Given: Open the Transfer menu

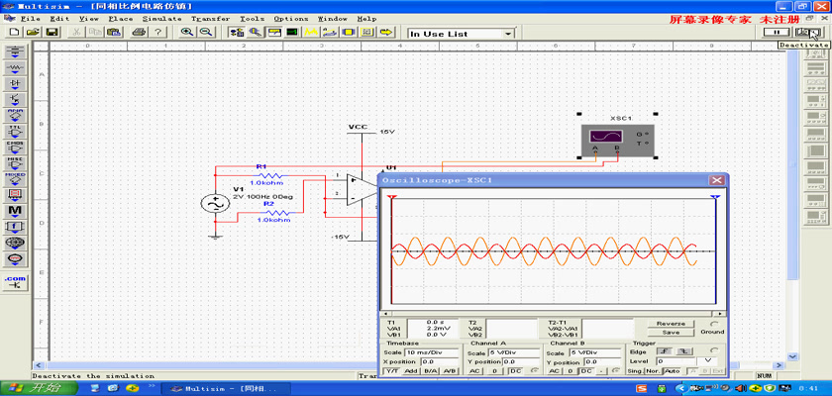Looking at the screenshot, I should point(211,19).
